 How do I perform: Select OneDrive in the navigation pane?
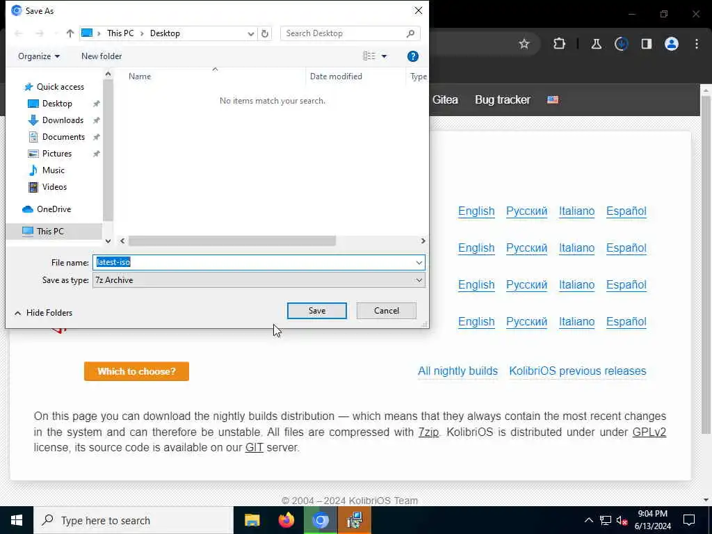(x=54, y=209)
